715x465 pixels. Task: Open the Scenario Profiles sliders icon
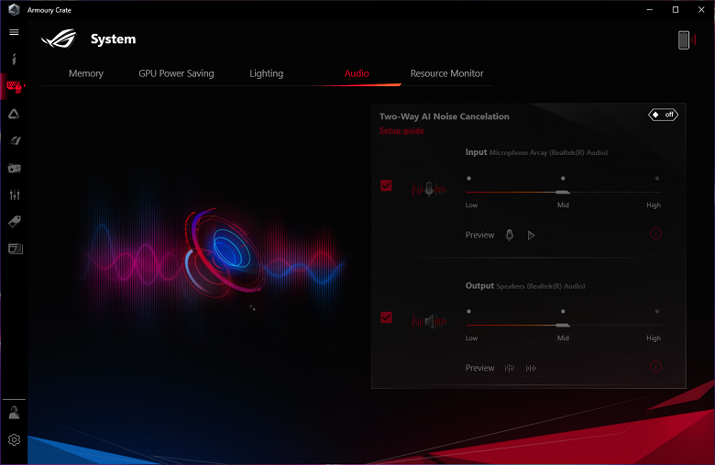pyautogui.click(x=15, y=194)
